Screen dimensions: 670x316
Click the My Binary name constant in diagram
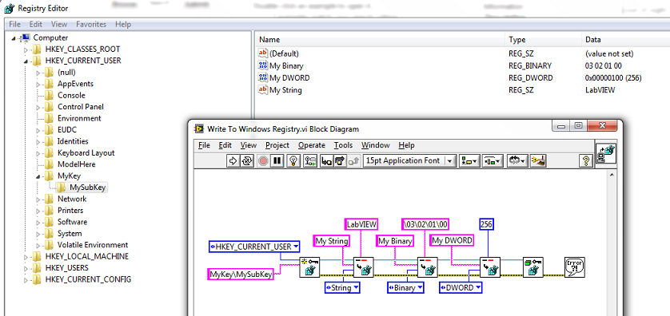click(395, 241)
